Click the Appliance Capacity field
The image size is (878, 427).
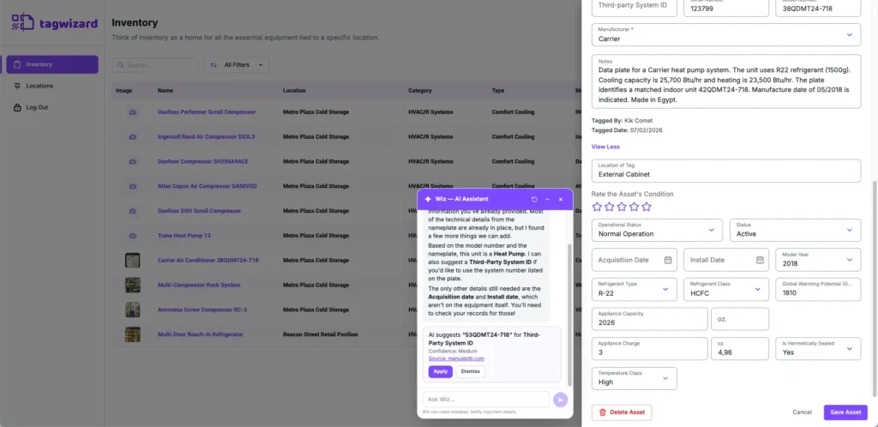(650, 319)
